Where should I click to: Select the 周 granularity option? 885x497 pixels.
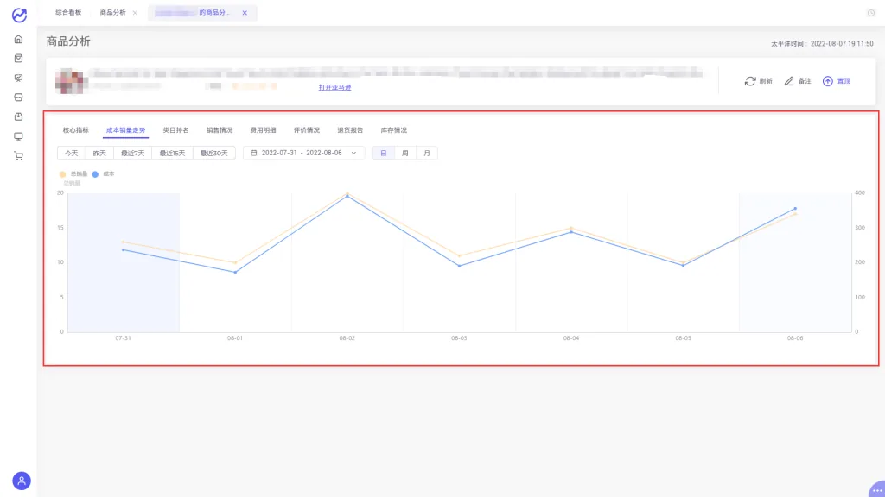(x=404, y=154)
